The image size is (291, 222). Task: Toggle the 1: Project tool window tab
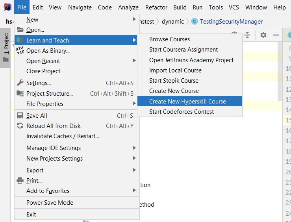coord(6,48)
